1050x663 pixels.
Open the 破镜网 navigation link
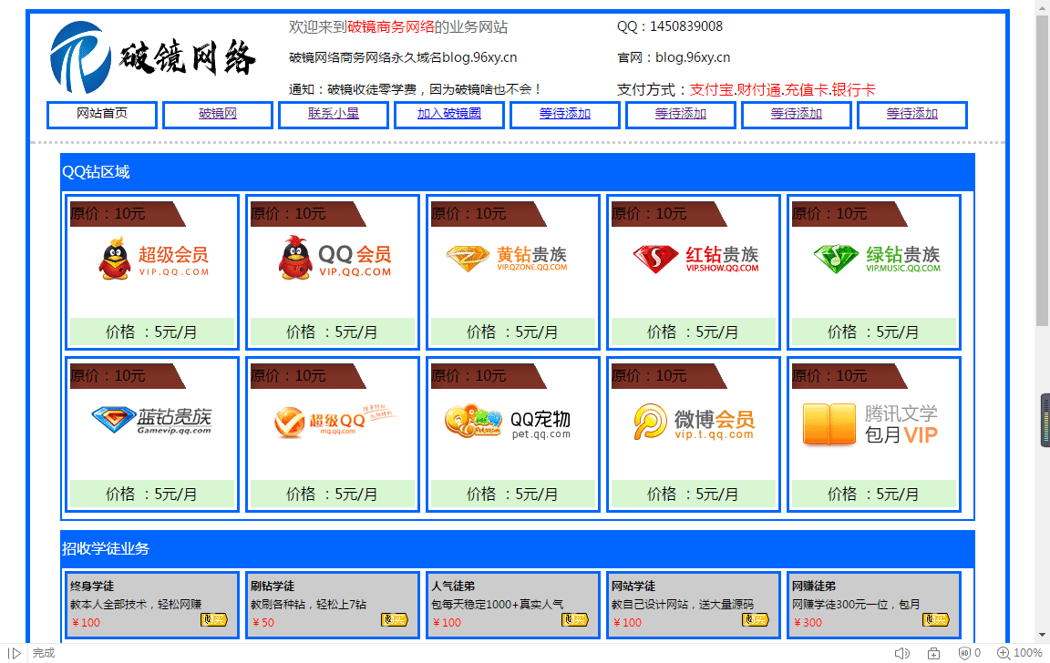click(x=218, y=114)
